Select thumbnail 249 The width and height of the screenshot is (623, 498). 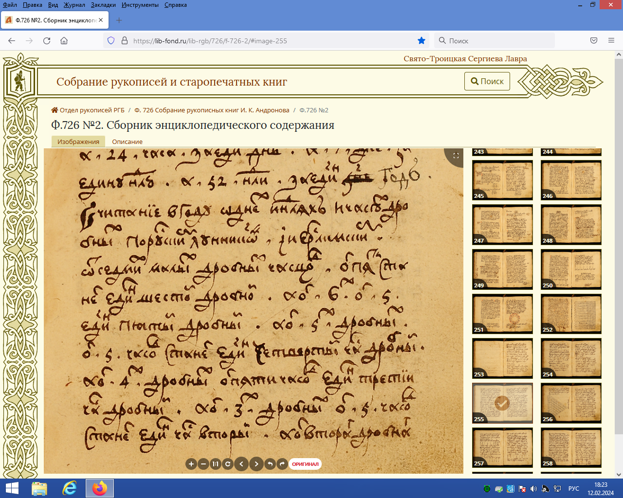click(x=502, y=269)
